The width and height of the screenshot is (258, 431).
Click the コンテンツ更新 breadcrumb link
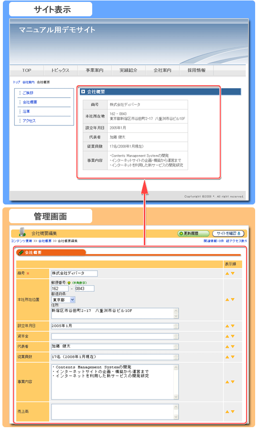click(x=21, y=241)
